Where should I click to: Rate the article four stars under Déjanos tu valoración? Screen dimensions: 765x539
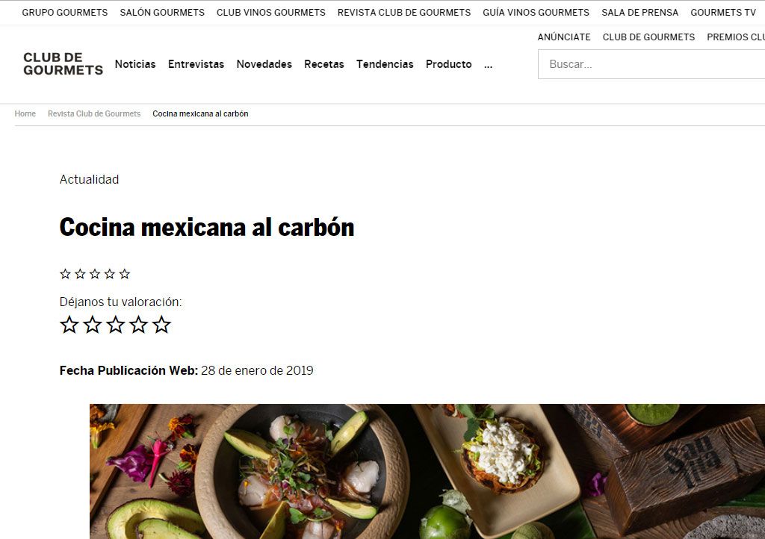click(138, 325)
